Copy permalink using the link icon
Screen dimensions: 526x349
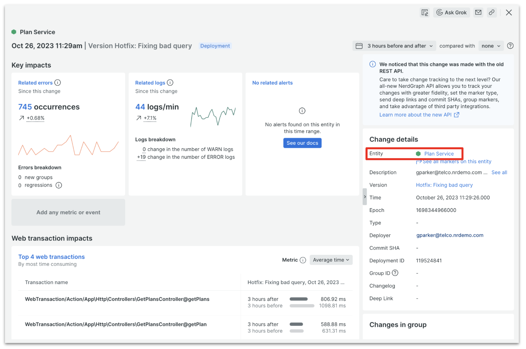[492, 12]
